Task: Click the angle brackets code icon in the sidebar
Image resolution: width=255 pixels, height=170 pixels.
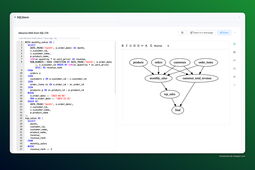Action: tap(234, 60)
